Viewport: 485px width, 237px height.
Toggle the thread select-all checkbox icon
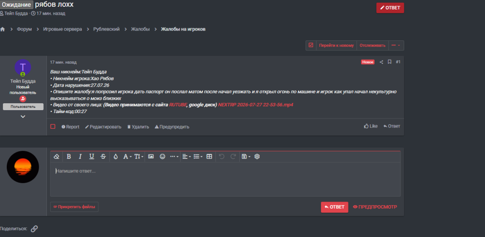[x=311, y=45]
